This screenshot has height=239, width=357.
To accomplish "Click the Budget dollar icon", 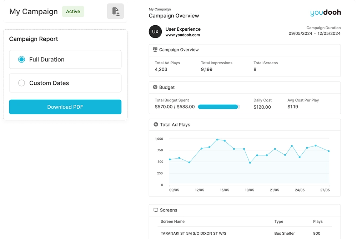I will pos(155,87).
